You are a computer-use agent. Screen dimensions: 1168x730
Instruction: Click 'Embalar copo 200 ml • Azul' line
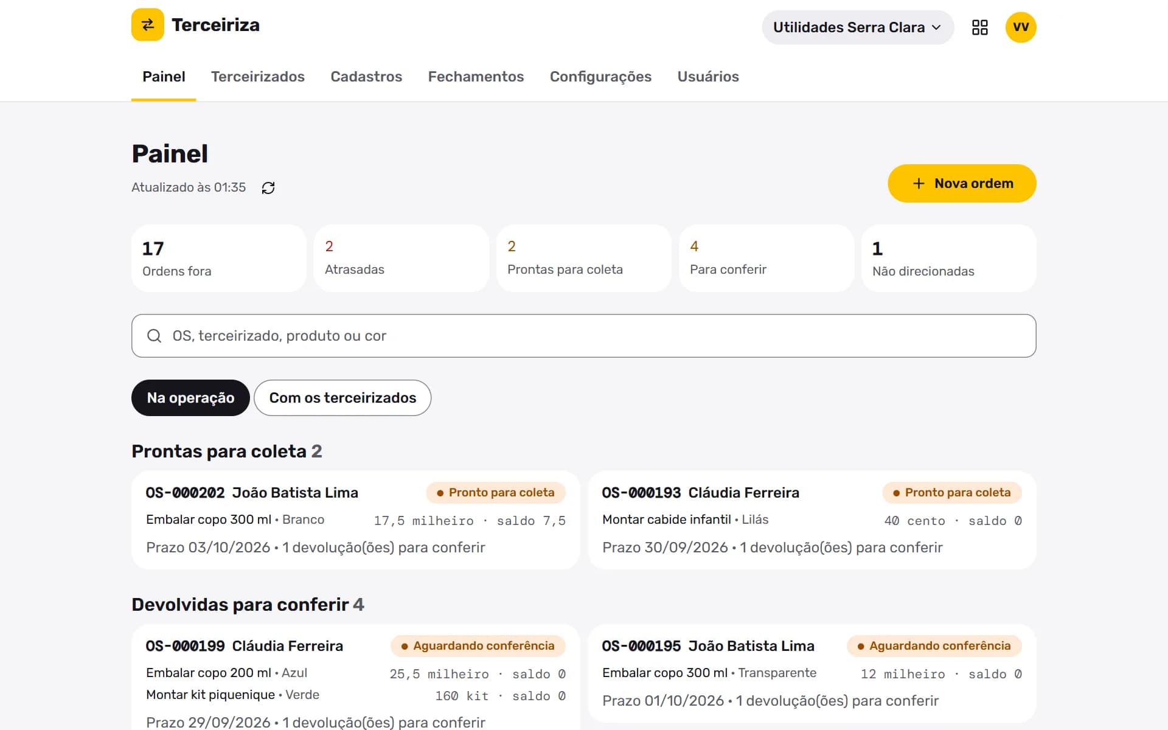226,673
